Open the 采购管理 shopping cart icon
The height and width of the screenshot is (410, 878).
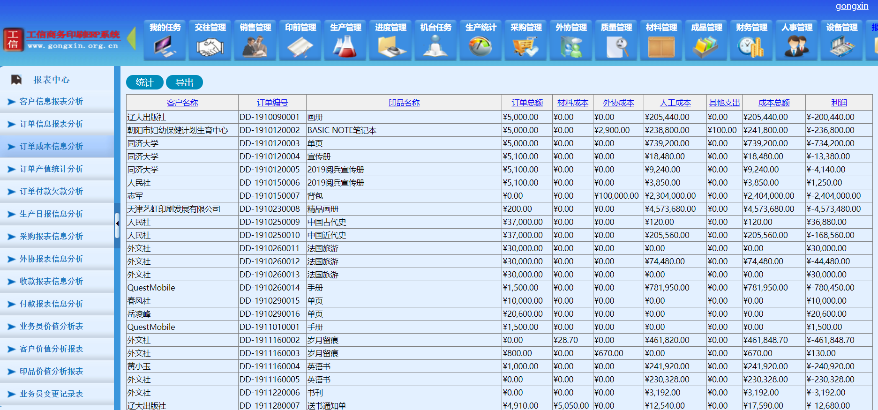click(525, 46)
